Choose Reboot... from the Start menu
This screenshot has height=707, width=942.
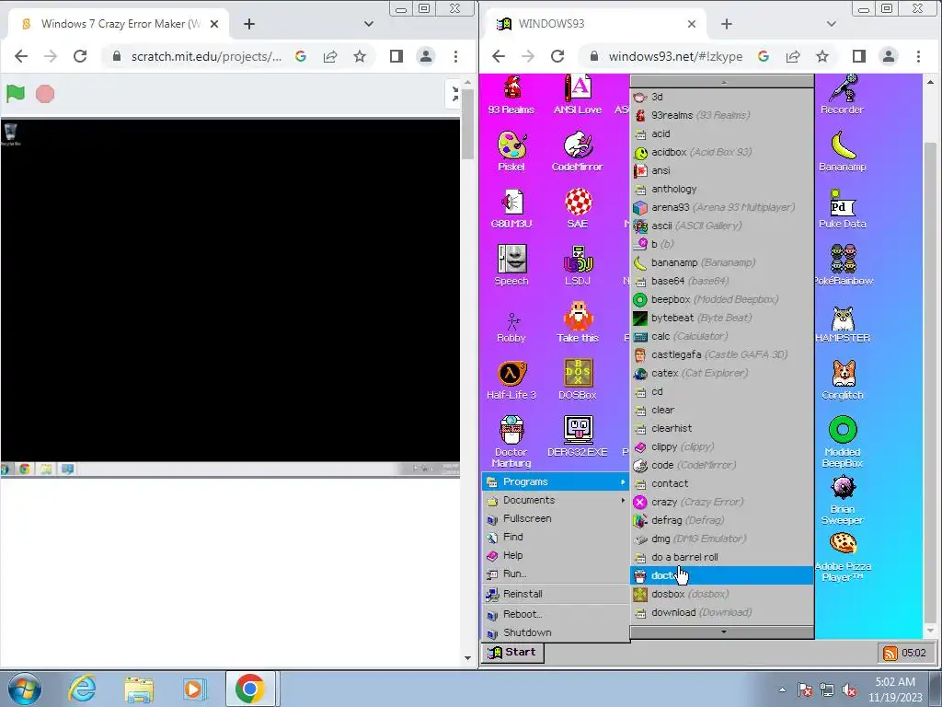(556, 614)
